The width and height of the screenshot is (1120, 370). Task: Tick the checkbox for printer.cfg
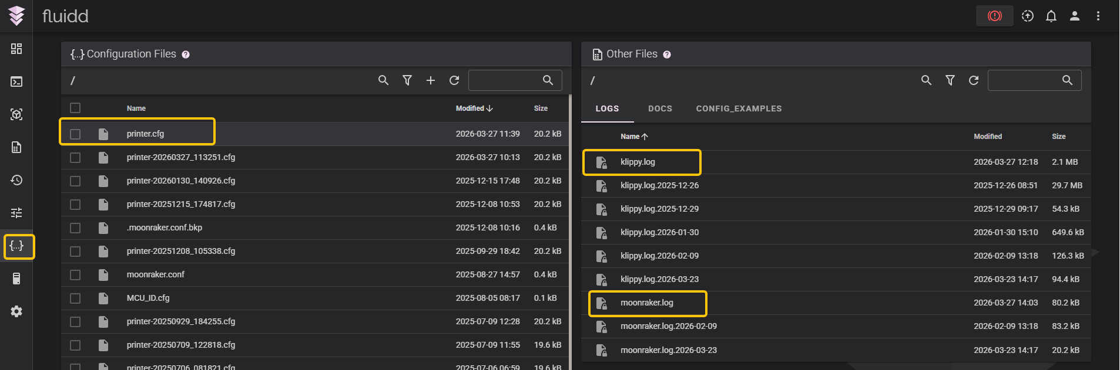click(75, 134)
